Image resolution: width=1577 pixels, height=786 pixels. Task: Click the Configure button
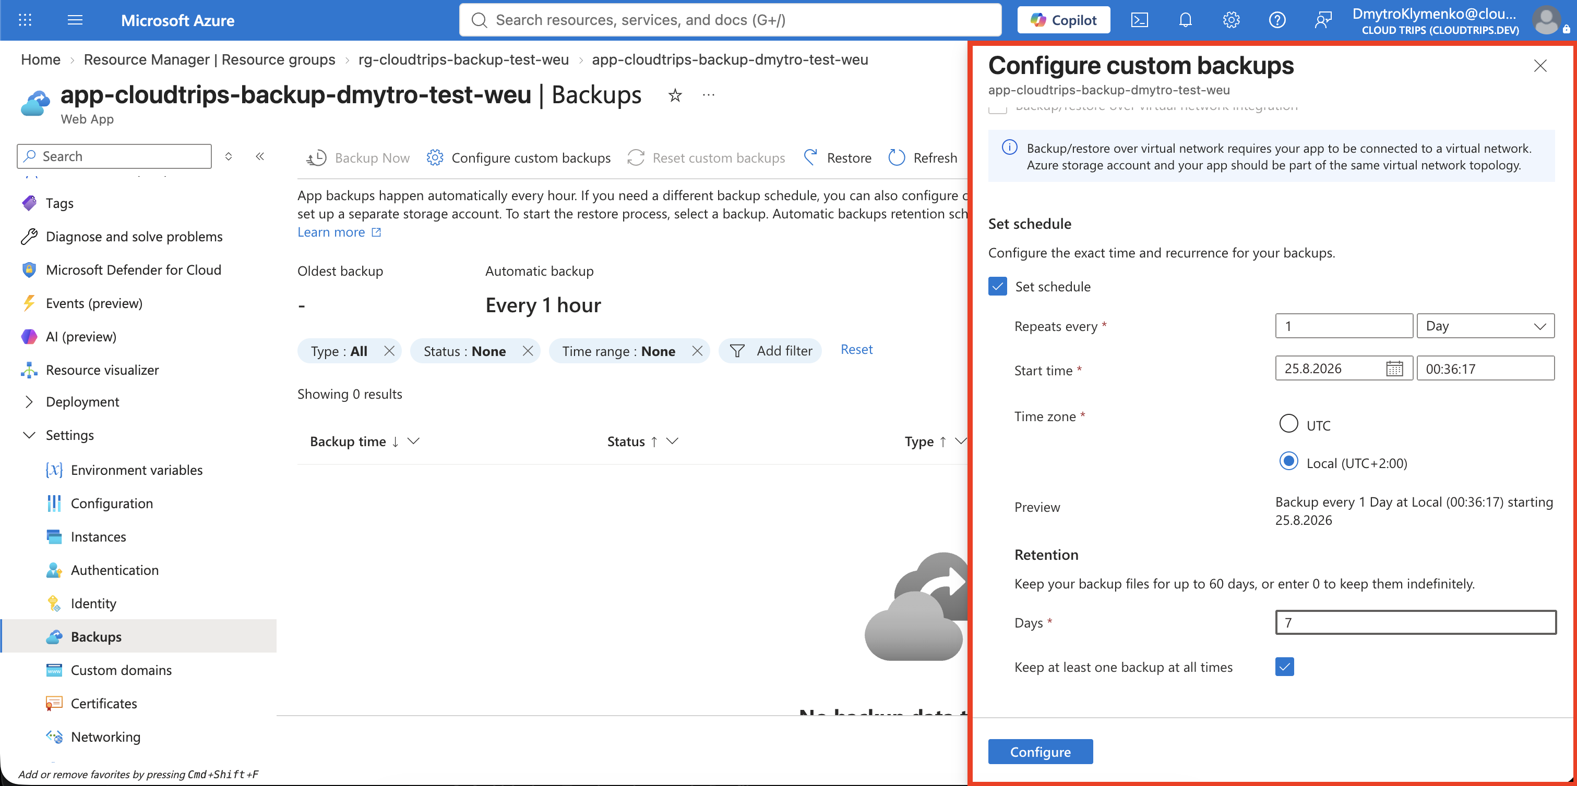coord(1040,752)
